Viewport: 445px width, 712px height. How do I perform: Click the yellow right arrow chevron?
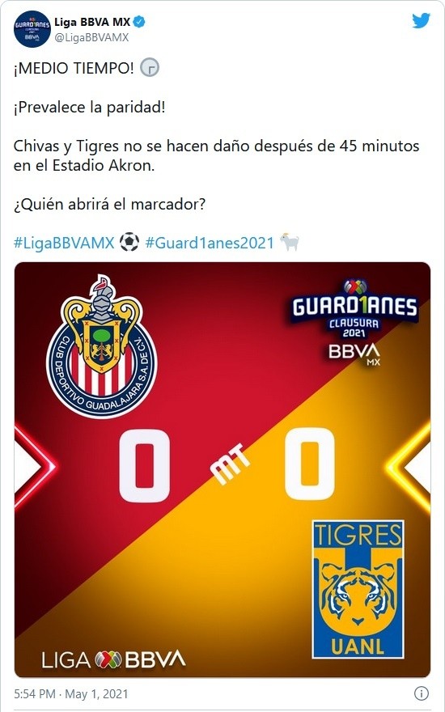[x=409, y=466]
